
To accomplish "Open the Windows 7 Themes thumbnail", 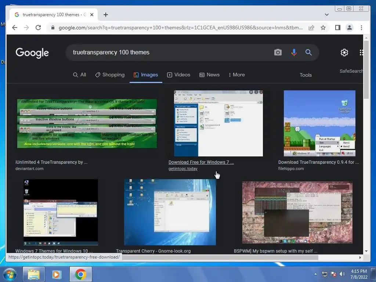I will tap(61, 212).
